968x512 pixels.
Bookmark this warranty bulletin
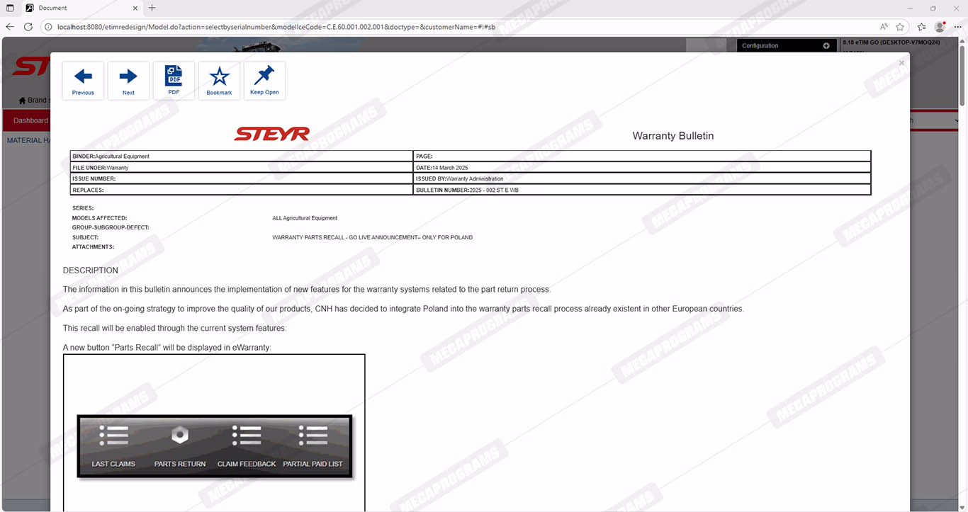(219, 81)
